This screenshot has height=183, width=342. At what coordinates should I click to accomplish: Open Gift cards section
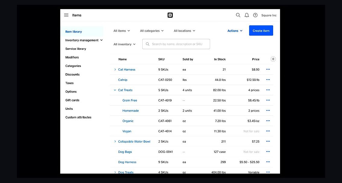pos(72,100)
